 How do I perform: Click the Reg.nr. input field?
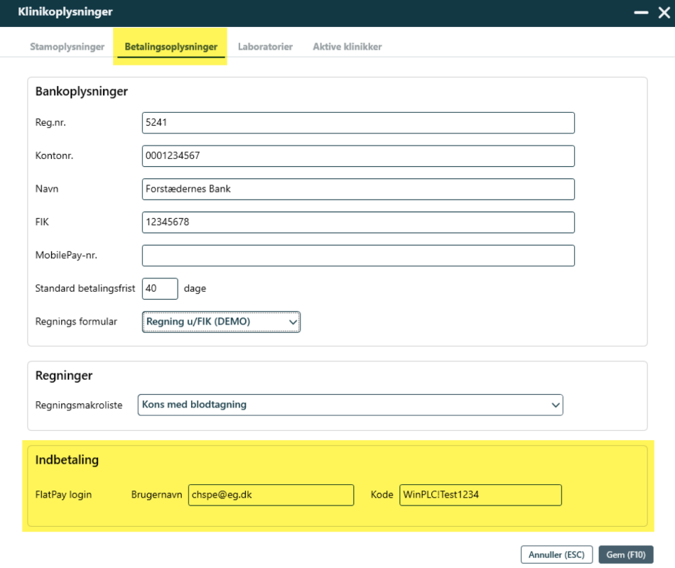(x=358, y=123)
